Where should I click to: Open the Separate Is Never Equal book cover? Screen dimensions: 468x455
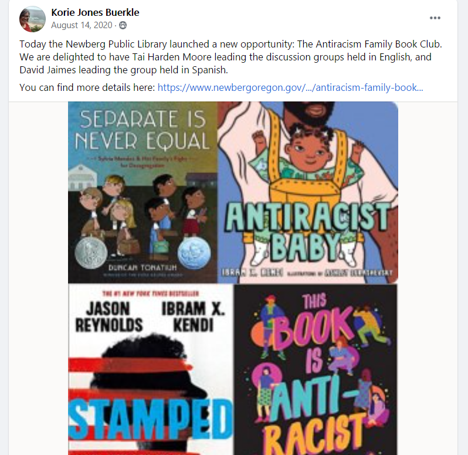click(143, 192)
